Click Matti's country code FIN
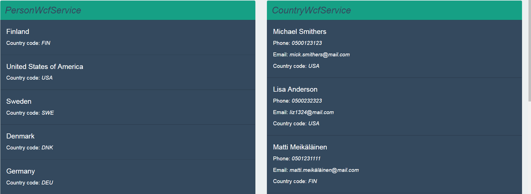This screenshot has width=531, height=194. click(x=312, y=181)
